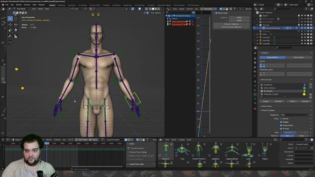Viewport: 315px width, 177px height.
Task: Toggle the Show Cursor checkbox
Action: click(x=217, y=13)
